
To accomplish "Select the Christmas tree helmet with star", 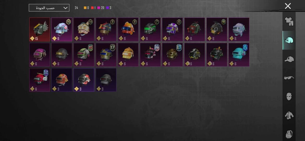I will [x=217, y=55].
